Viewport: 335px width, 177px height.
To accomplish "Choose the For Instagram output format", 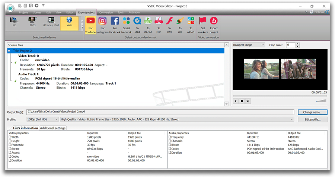I will coord(103,26).
